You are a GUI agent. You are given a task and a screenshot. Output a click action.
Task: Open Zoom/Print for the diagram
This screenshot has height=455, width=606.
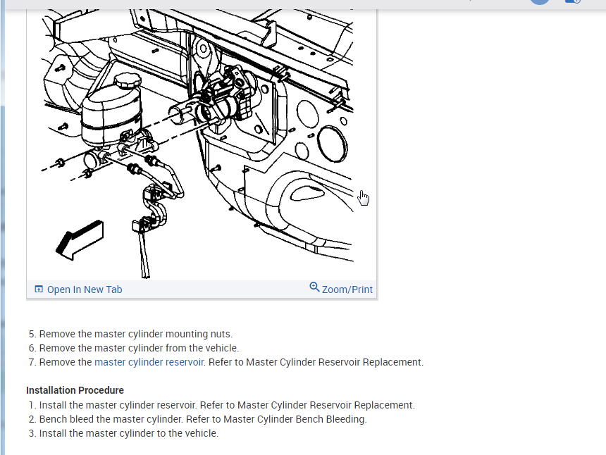click(x=347, y=289)
